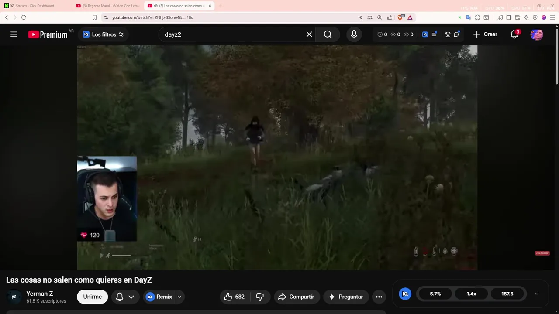Open browser main hamburger menu
This screenshot has width=559, height=314.
click(552, 17)
